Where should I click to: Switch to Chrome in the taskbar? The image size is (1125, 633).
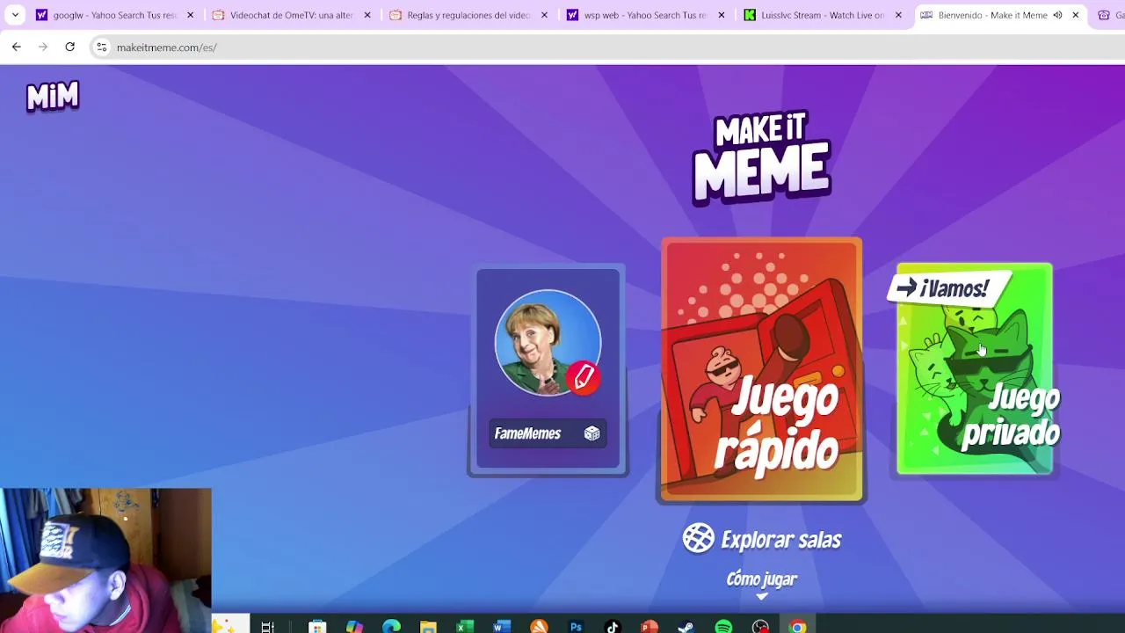[x=797, y=627]
